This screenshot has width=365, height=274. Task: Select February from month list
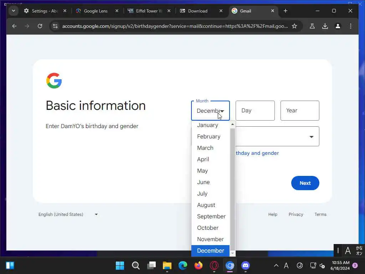point(210,137)
